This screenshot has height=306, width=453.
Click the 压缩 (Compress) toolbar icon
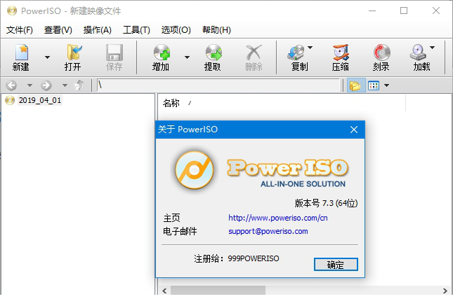click(x=341, y=53)
